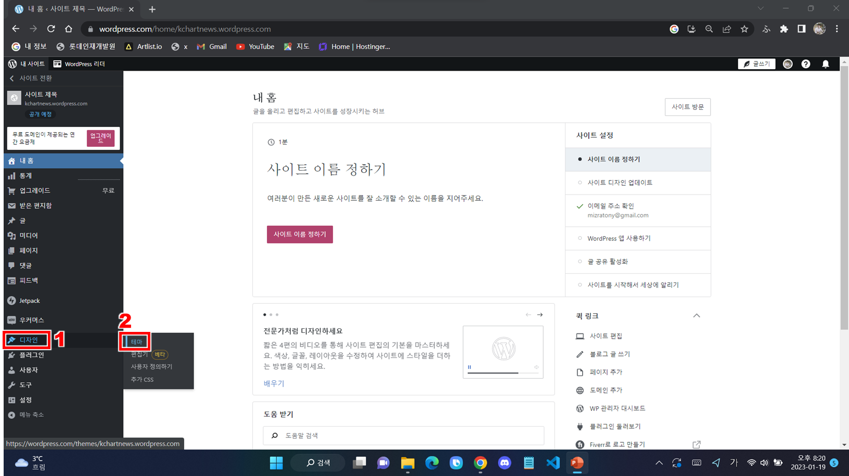The image size is (849, 476).
Task: Open 내 사이트 WordPress logo in admin bar
Action: (26, 64)
